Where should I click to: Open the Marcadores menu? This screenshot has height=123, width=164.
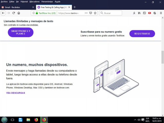click(x=35, y=2)
